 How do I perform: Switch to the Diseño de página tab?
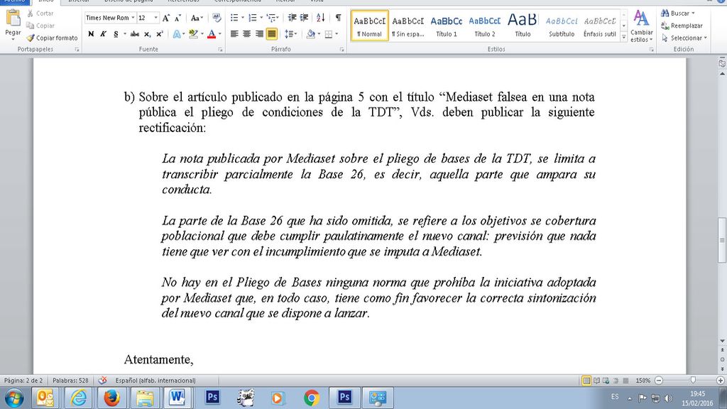point(129,2)
